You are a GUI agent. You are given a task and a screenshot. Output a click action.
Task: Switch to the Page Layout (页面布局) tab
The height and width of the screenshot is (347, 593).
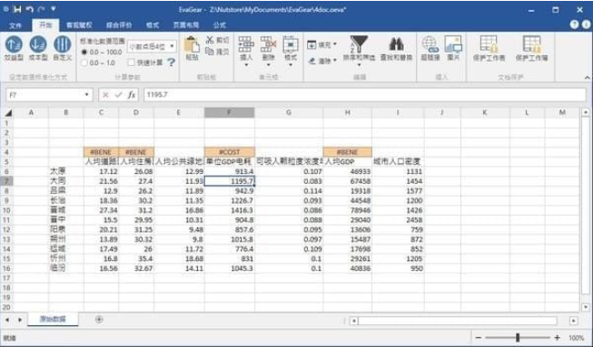(x=185, y=25)
